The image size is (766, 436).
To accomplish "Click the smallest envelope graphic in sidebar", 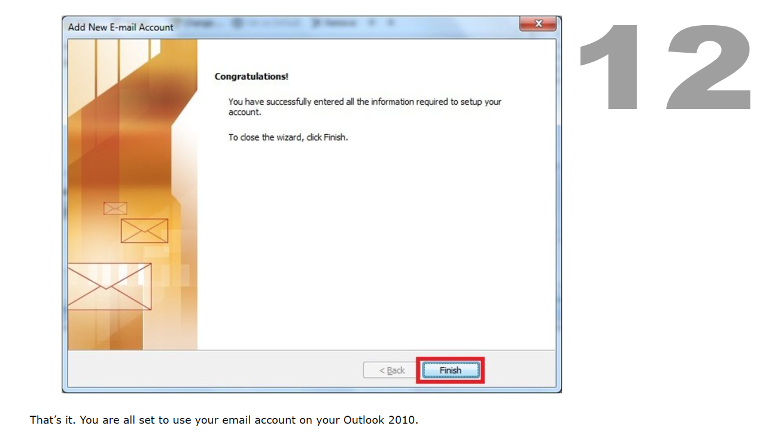I will 115,208.
